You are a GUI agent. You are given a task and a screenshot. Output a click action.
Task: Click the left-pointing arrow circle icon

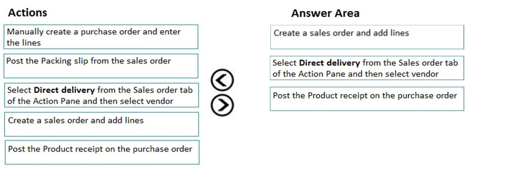click(222, 79)
